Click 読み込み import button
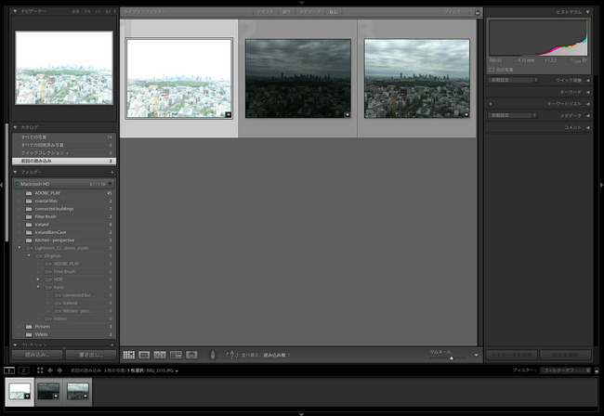The image size is (604, 416). pos(37,355)
